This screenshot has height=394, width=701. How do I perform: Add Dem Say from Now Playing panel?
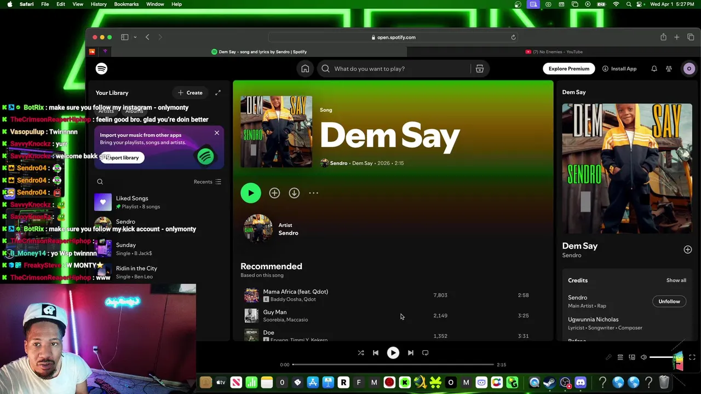[688, 250]
